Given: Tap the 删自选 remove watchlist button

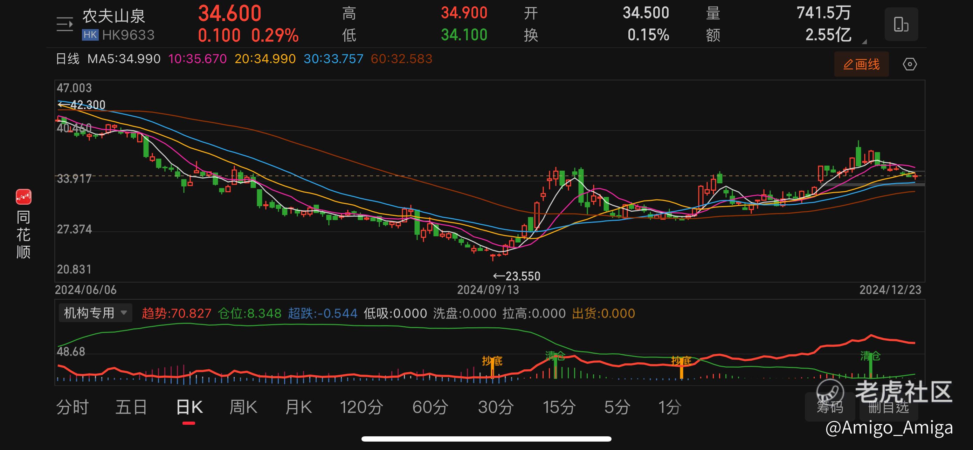Looking at the screenshot, I should tap(888, 407).
